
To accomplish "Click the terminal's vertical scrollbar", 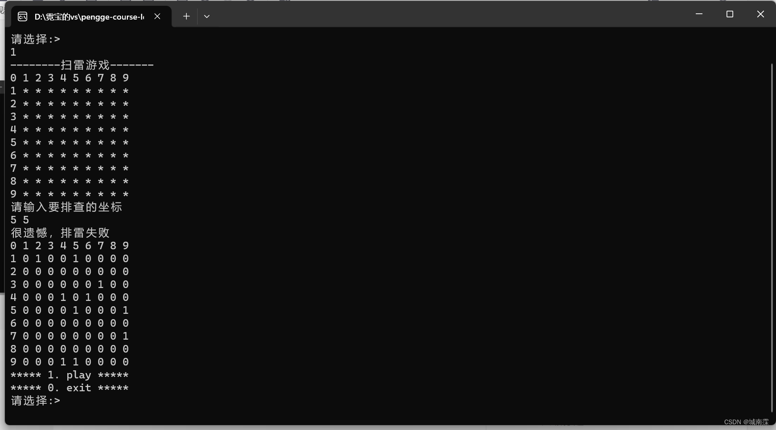I will pos(772,238).
